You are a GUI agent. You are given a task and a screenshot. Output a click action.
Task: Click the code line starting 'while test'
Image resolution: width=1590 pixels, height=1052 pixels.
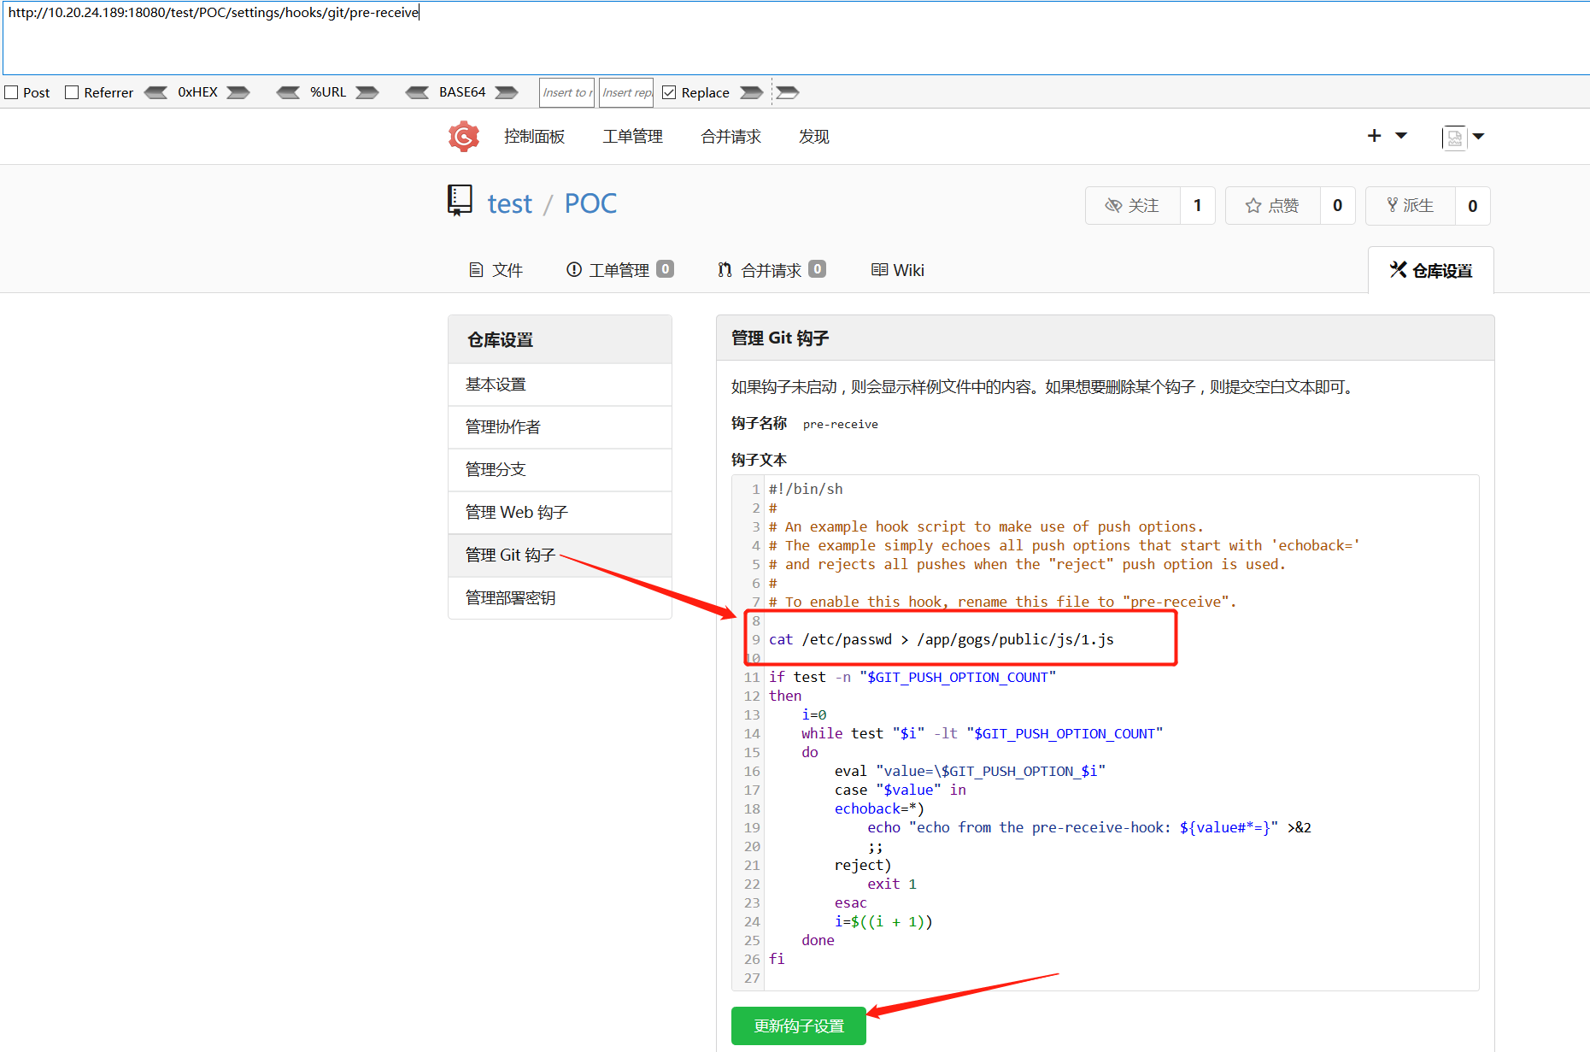point(983,733)
